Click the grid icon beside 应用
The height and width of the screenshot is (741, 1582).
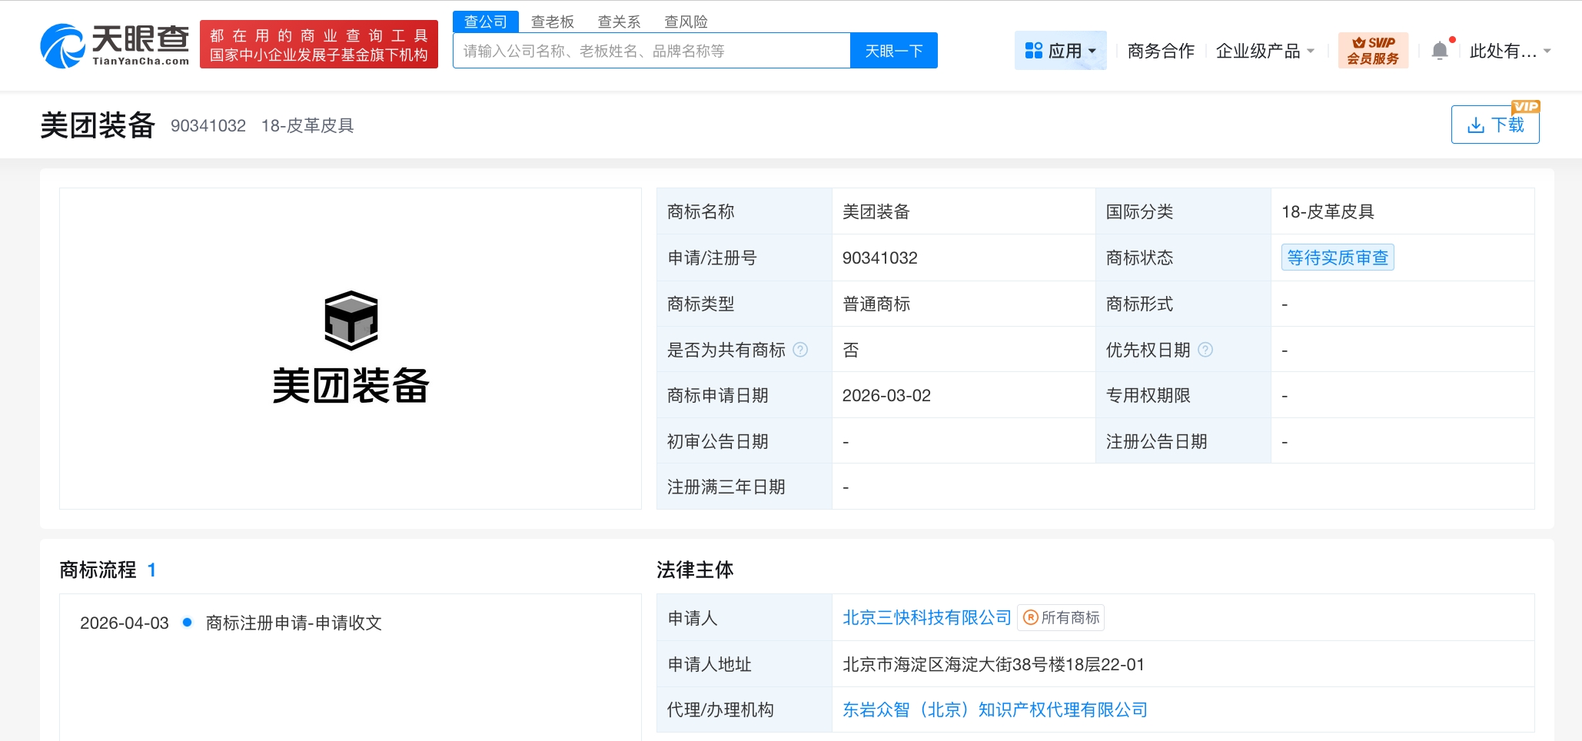[1033, 50]
